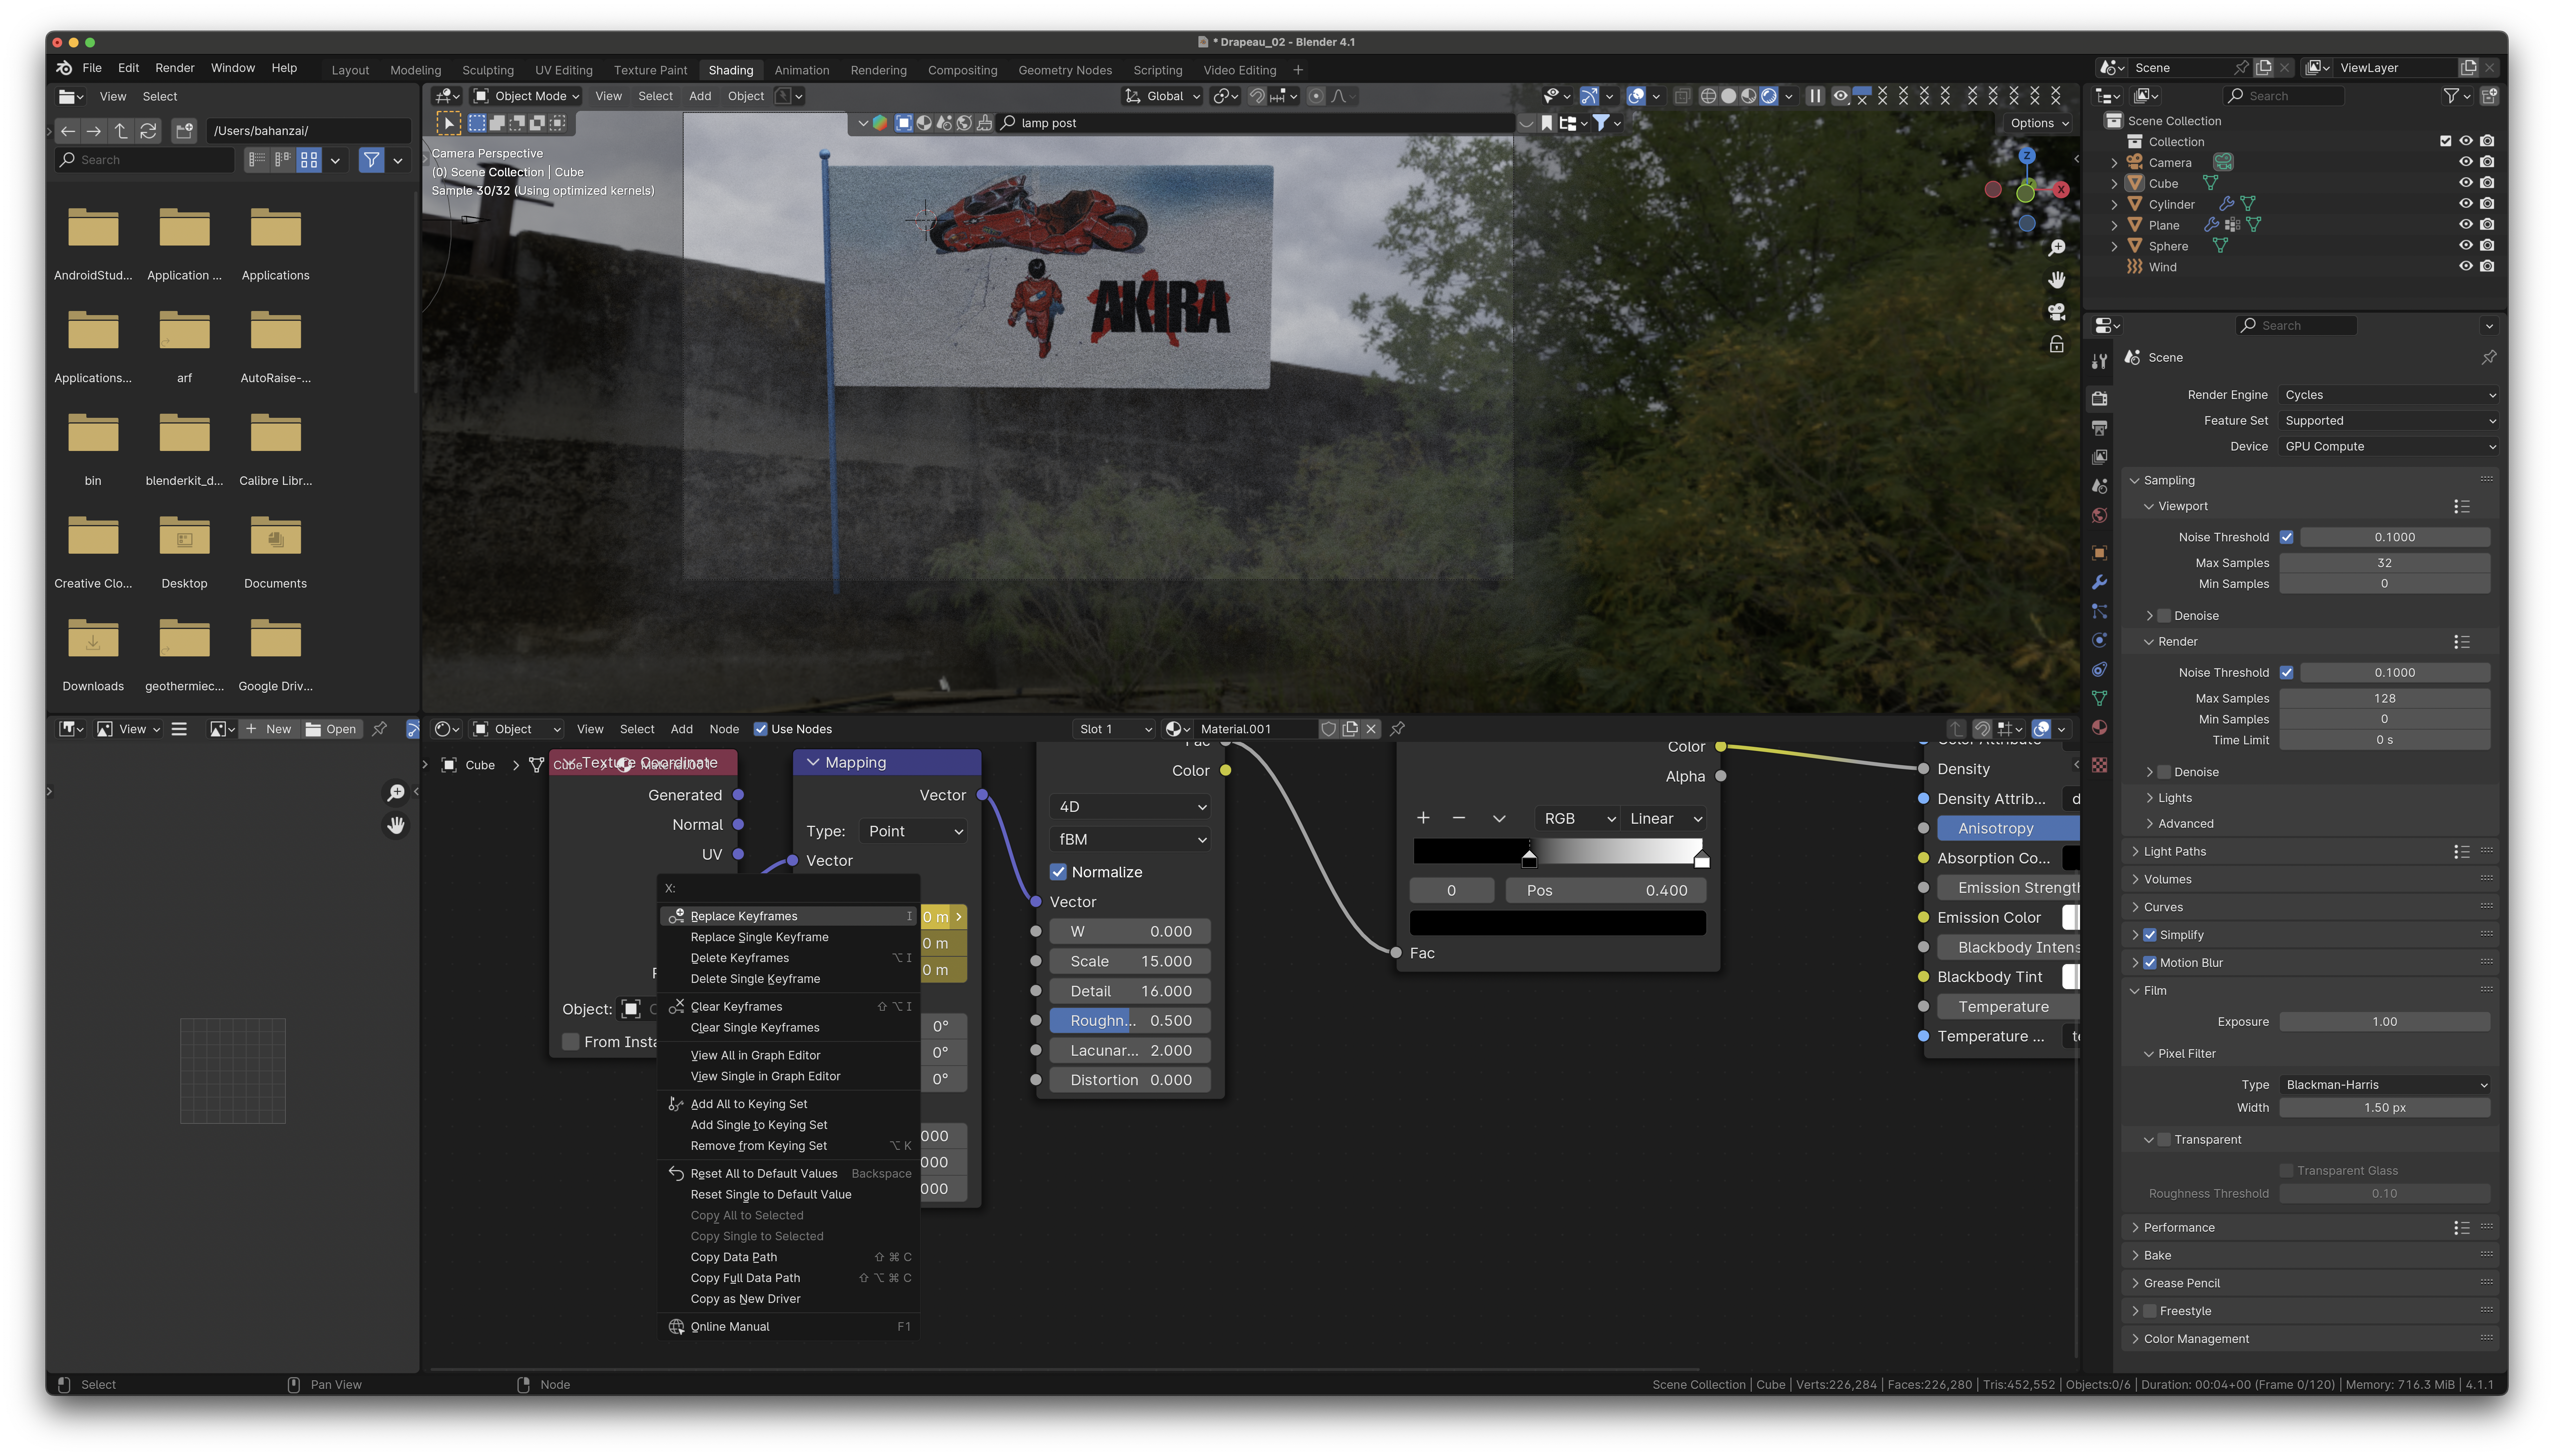Open the Mapping Type Point dropdown
The image size is (2554, 1456).
click(914, 831)
